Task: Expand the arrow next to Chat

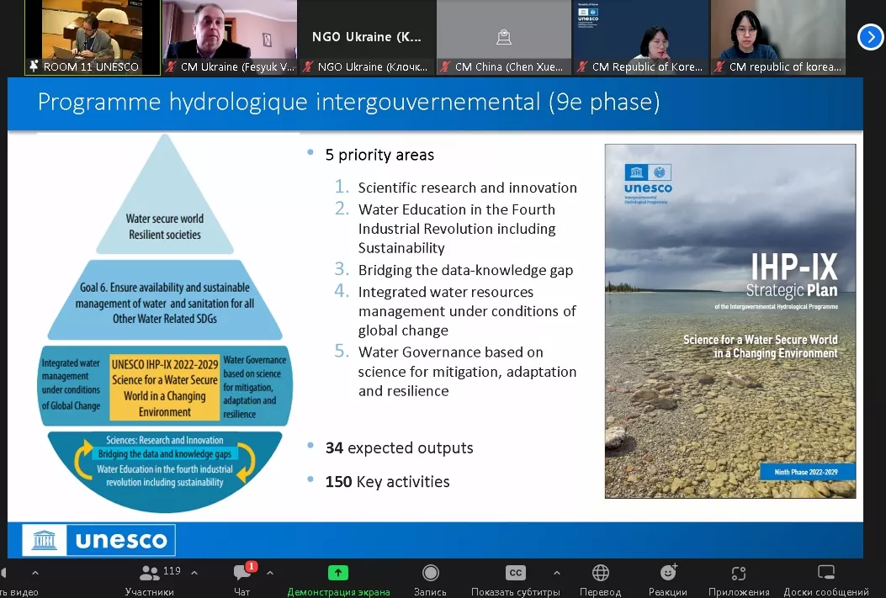Action: [270, 573]
